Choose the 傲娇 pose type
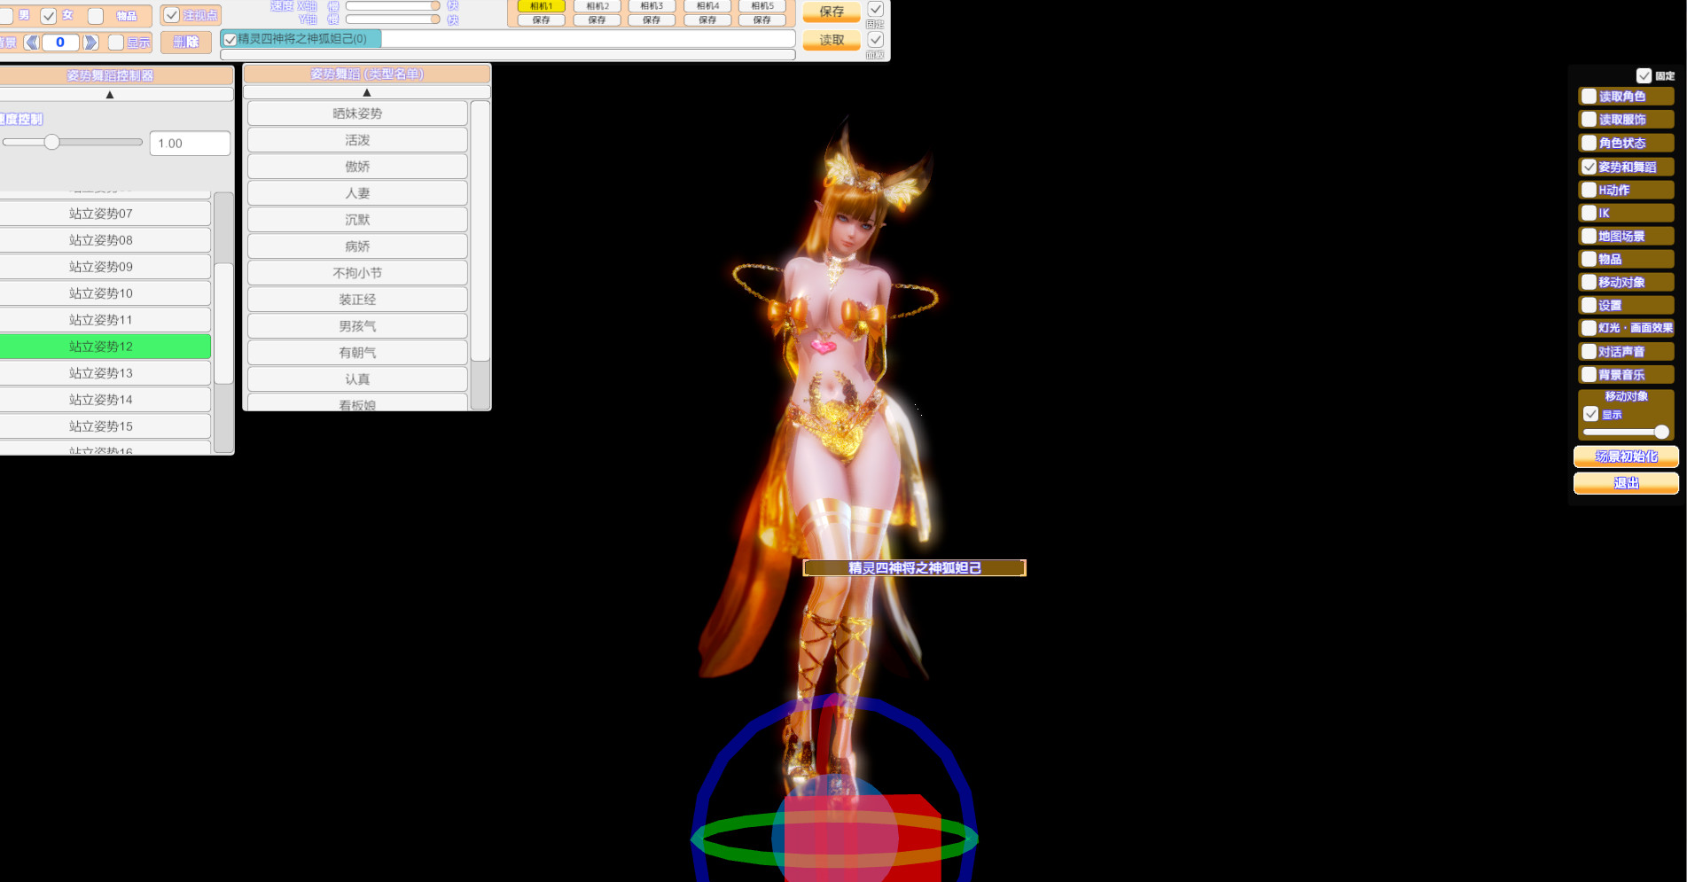 (x=357, y=167)
